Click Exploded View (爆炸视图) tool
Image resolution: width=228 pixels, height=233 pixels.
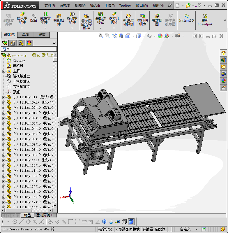point(157,20)
